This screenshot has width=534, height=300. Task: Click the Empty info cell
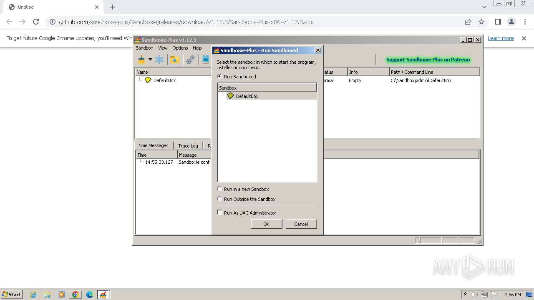coord(355,80)
